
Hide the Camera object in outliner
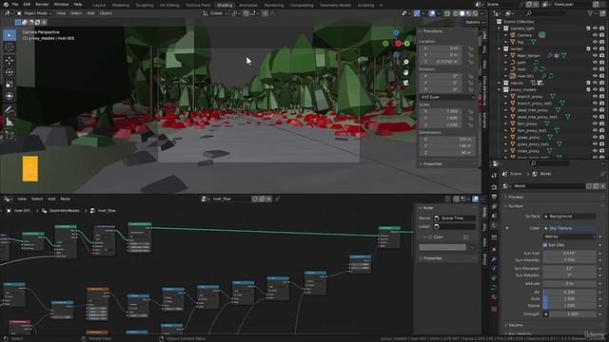point(595,35)
